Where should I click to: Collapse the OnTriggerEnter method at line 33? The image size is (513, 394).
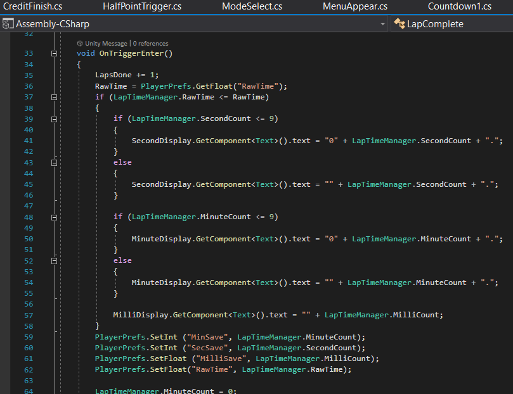point(55,54)
